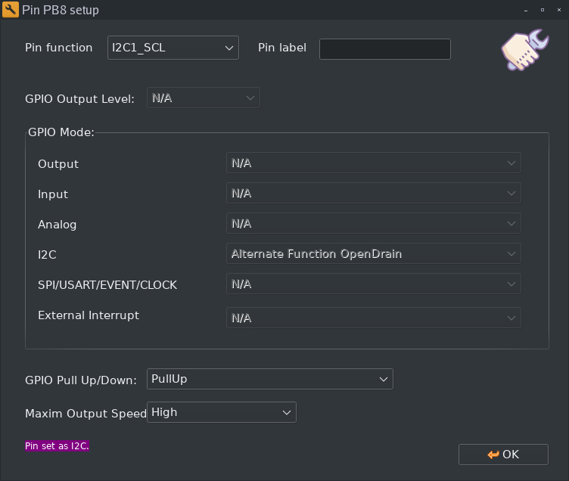Close the Pin PB8 setup dialog

[x=557, y=11]
